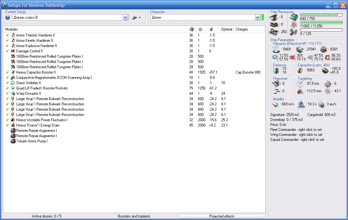This screenshot has height=220, width=348.
Task: Click the turret hardpoints icon in Ship Resources
Action: [x=274, y=17]
